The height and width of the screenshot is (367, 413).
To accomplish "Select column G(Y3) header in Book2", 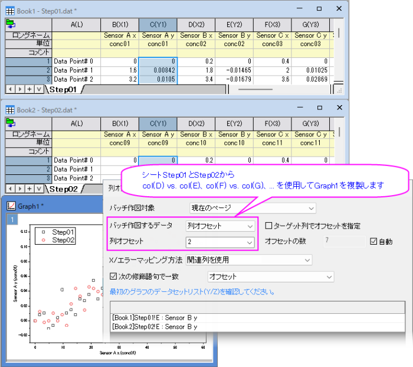I will pyautogui.click(x=310, y=124).
